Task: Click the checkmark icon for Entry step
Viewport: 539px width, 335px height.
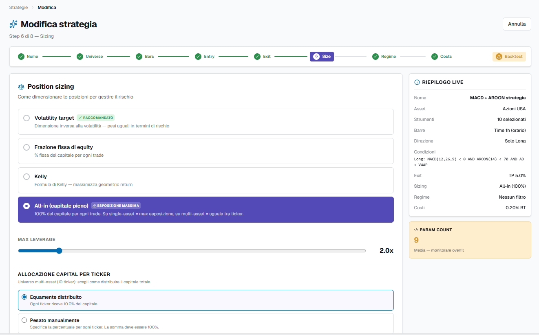Action: pyautogui.click(x=198, y=57)
